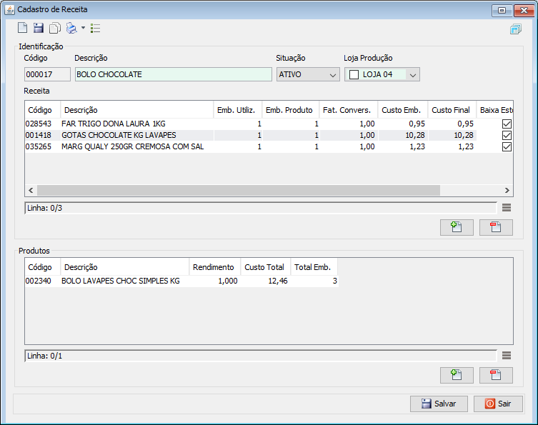Remove a line from Receita table

pyautogui.click(x=496, y=227)
